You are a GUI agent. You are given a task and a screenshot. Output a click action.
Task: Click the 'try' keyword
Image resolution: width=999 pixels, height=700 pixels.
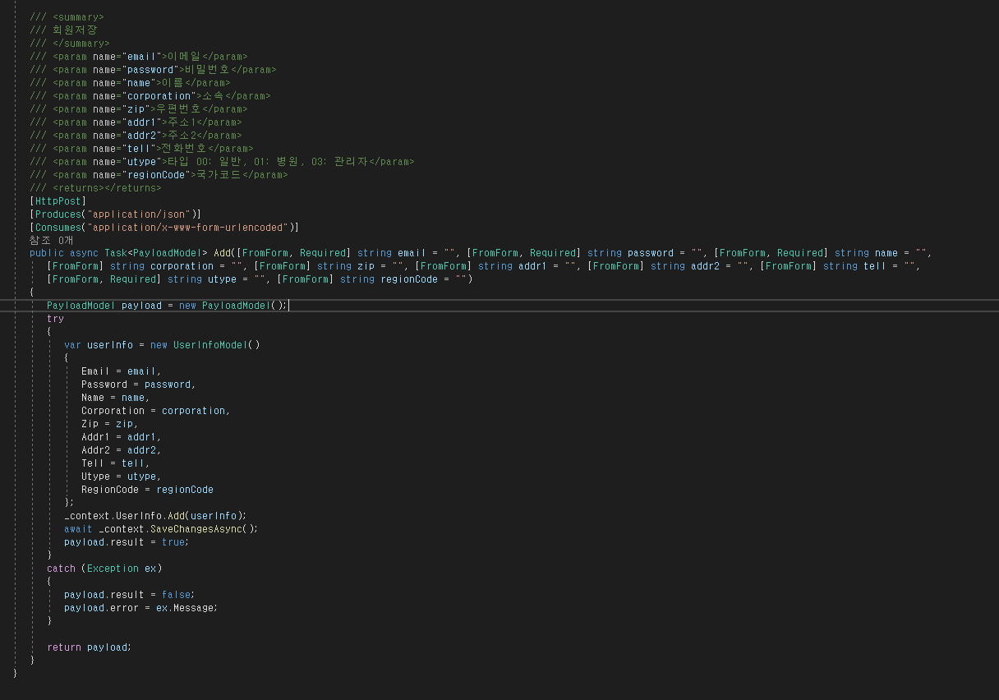55,319
